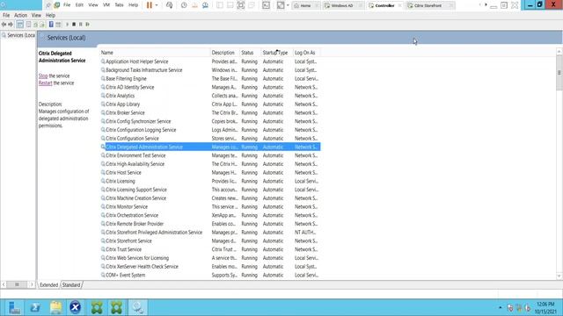Select the Citrix Licensing service row

click(x=210, y=182)
